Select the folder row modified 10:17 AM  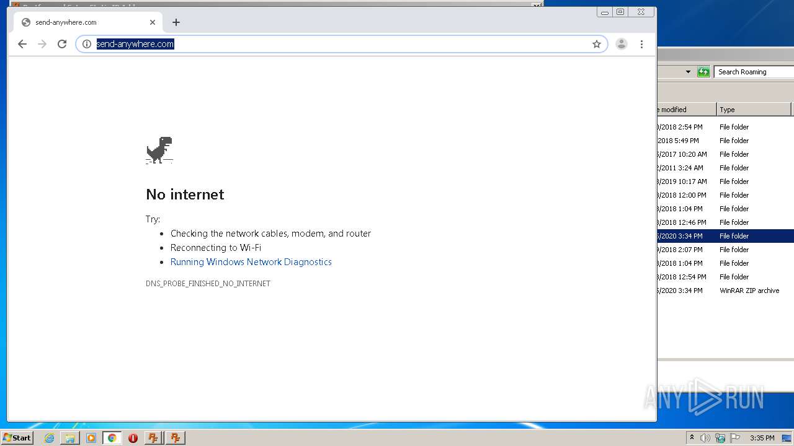[726, 181]
